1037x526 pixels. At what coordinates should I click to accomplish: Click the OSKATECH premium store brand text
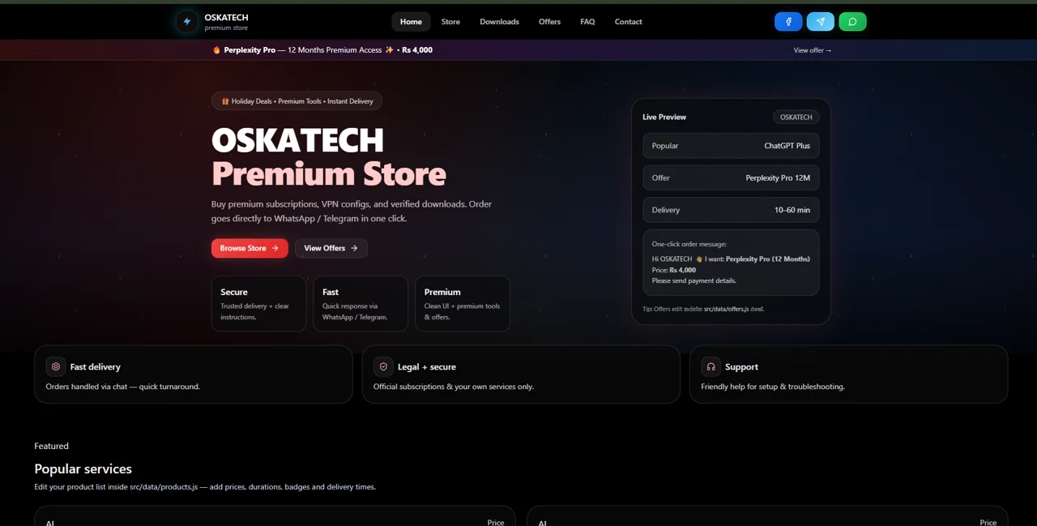tap(226, 22)
